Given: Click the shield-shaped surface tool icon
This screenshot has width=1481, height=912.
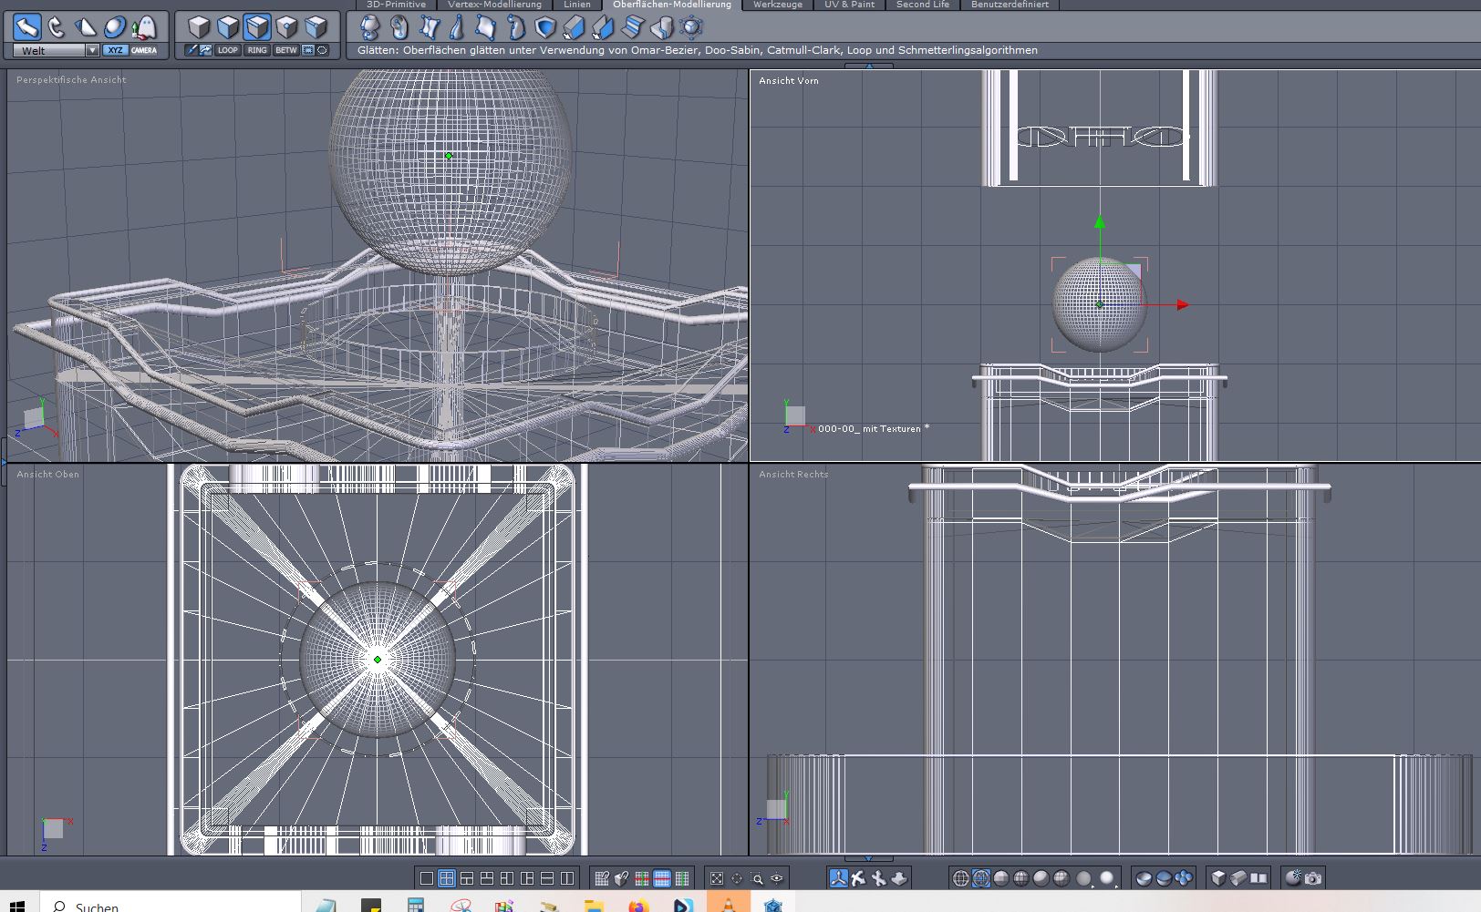Looking at the screenshot, I should click(x=545, y=27).
